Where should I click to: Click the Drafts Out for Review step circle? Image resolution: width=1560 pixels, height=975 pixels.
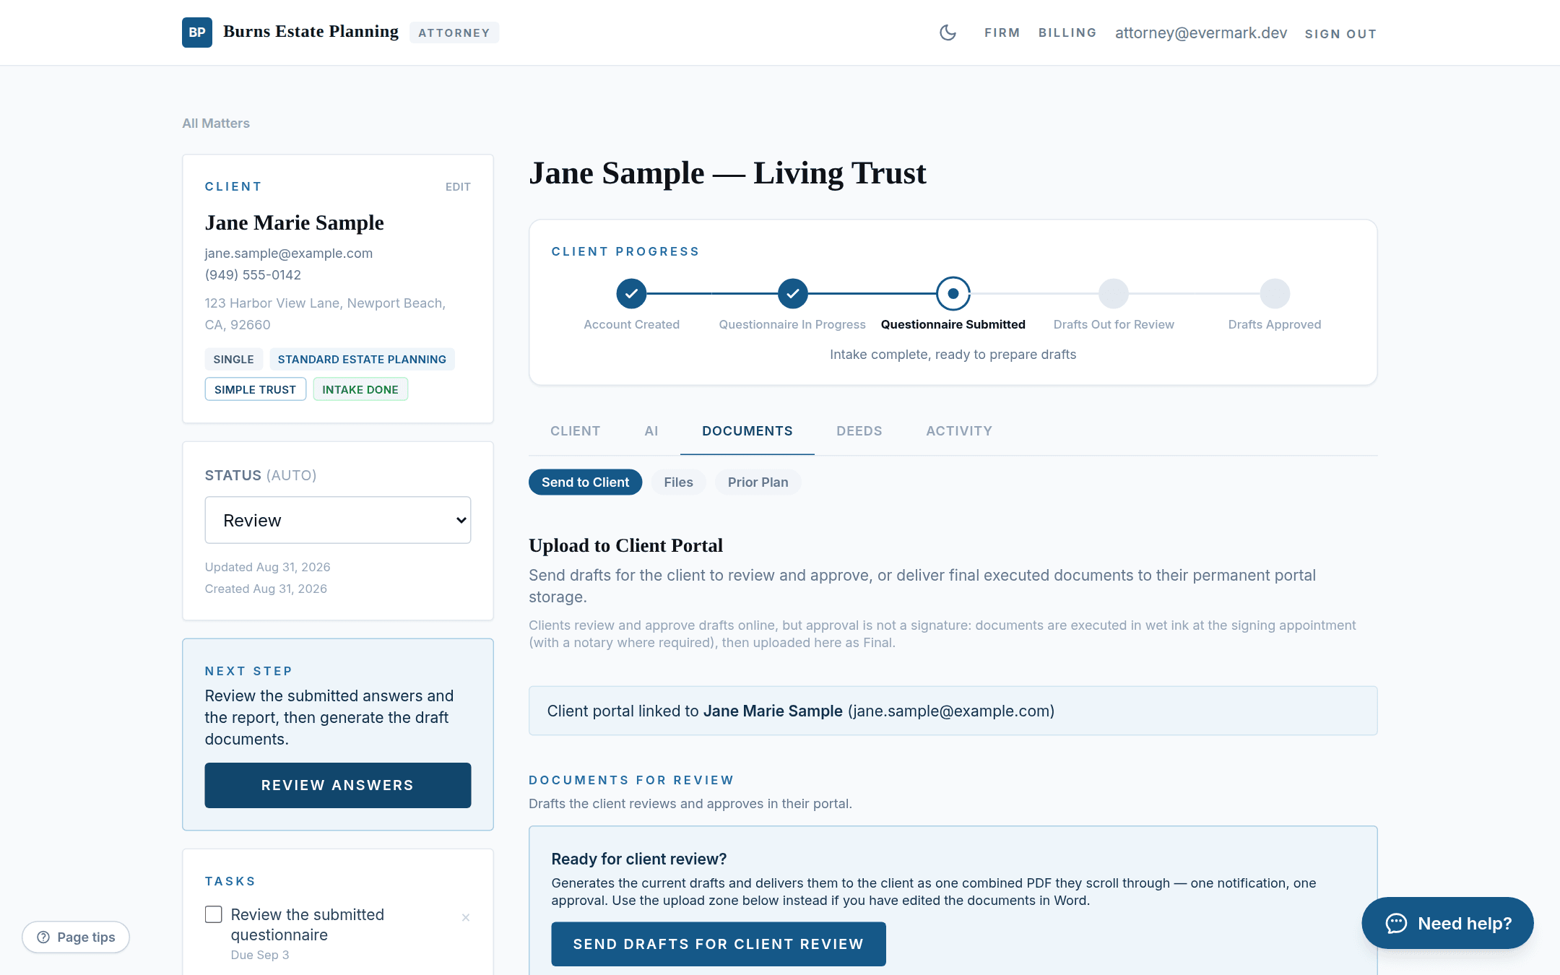(1114, 293)
